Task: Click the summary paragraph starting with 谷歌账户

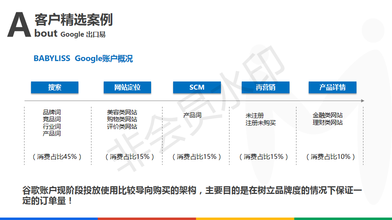Action: 192,196
